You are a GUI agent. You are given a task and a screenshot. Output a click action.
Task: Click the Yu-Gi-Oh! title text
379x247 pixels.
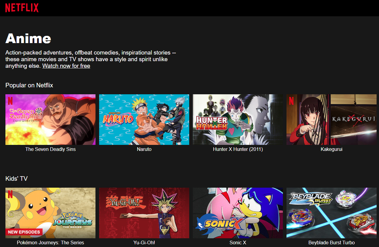pyautogui.click(x=144, y=242)
